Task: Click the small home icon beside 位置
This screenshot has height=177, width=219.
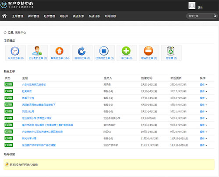Action: coord(5,32)
